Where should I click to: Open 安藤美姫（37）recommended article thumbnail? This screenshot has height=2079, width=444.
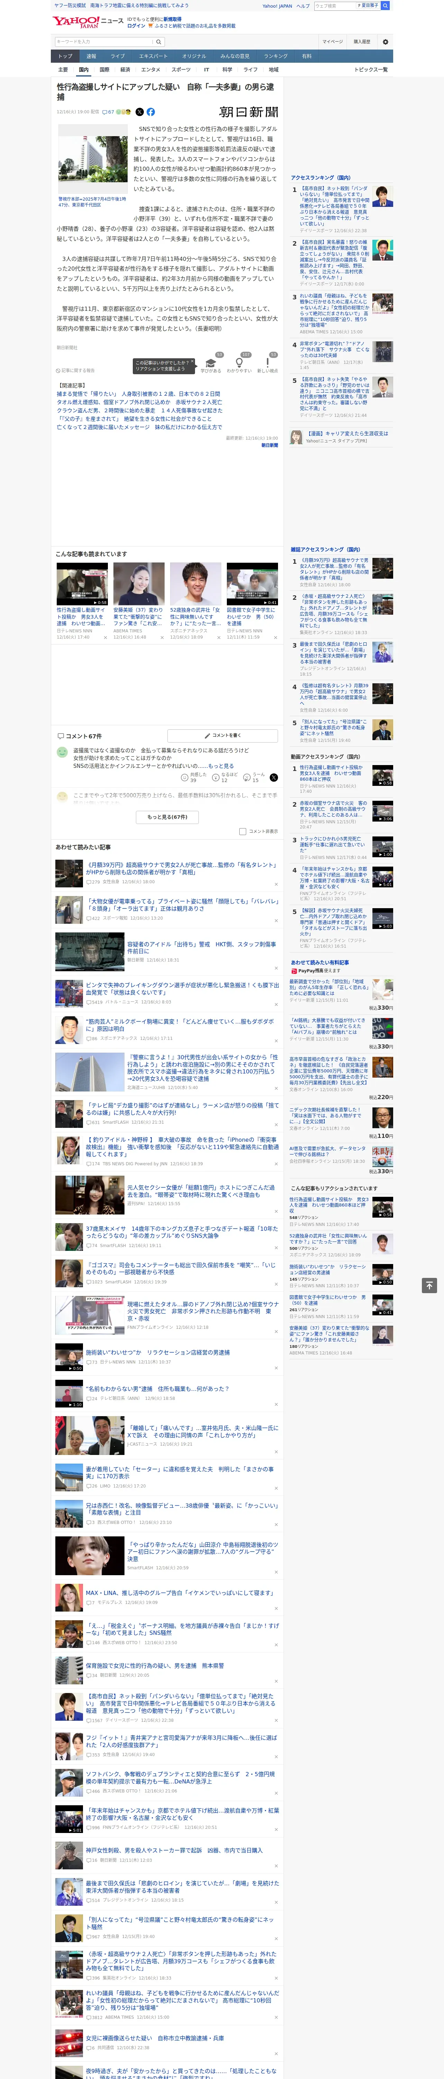tap(139, 584)
